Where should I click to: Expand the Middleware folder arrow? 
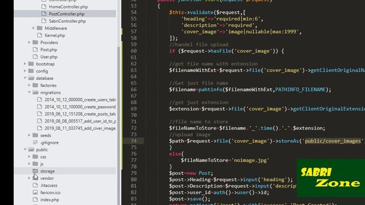click(33, 28)
